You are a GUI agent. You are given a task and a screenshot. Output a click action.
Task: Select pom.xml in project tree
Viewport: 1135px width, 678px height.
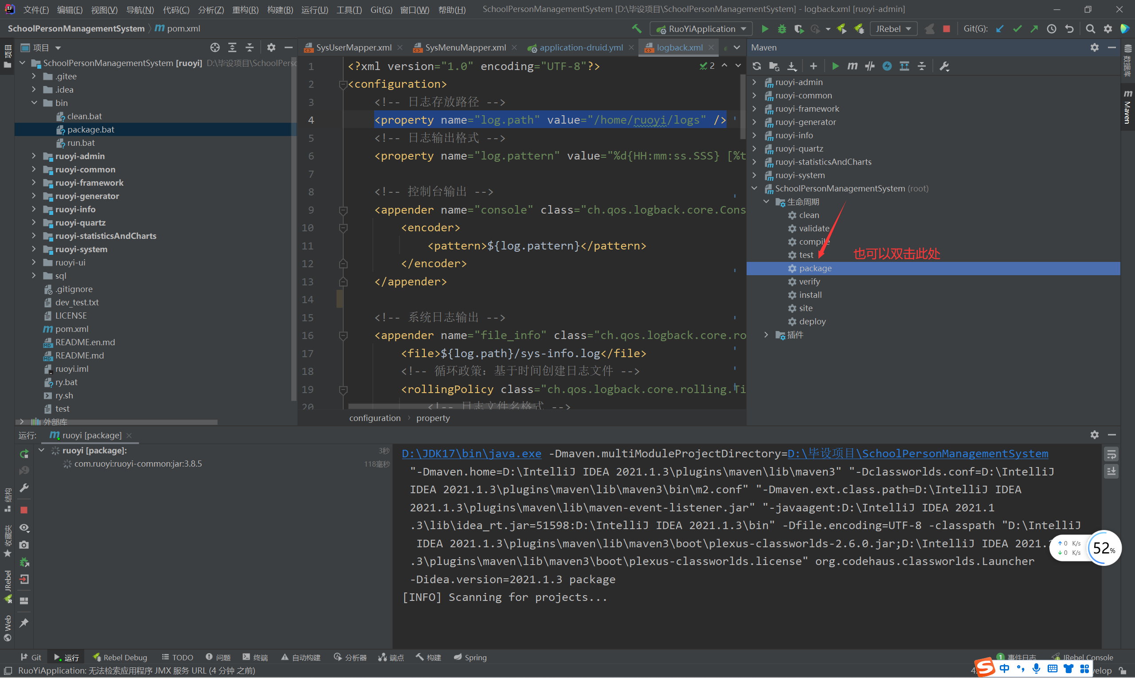coord(72,329)
